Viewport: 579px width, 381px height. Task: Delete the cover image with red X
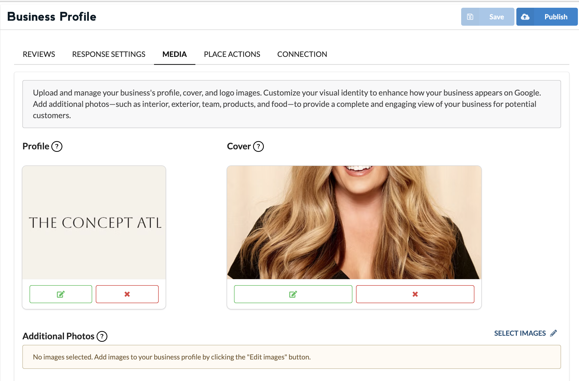(415, 294)
